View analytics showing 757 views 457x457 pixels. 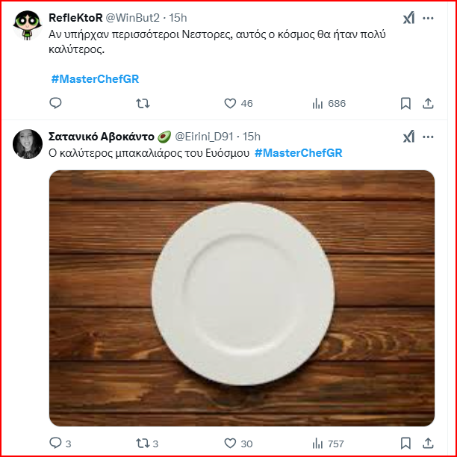tap(317, 443)
